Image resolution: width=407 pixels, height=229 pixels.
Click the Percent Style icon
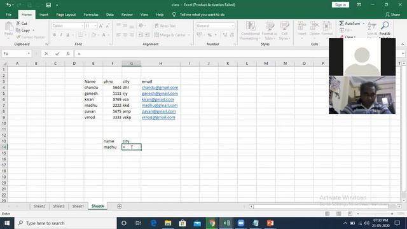pyautogui.click(x=209, y=35)
